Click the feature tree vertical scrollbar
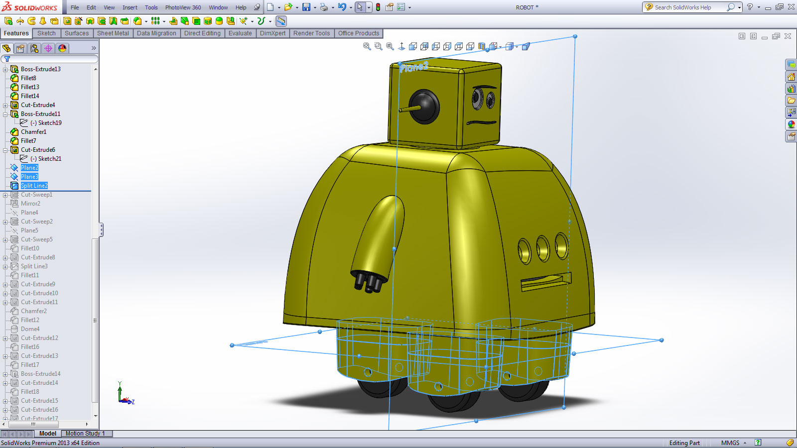The height and width of the screenshot is (448, 797). pyautogui.click(x=95, y=243)
